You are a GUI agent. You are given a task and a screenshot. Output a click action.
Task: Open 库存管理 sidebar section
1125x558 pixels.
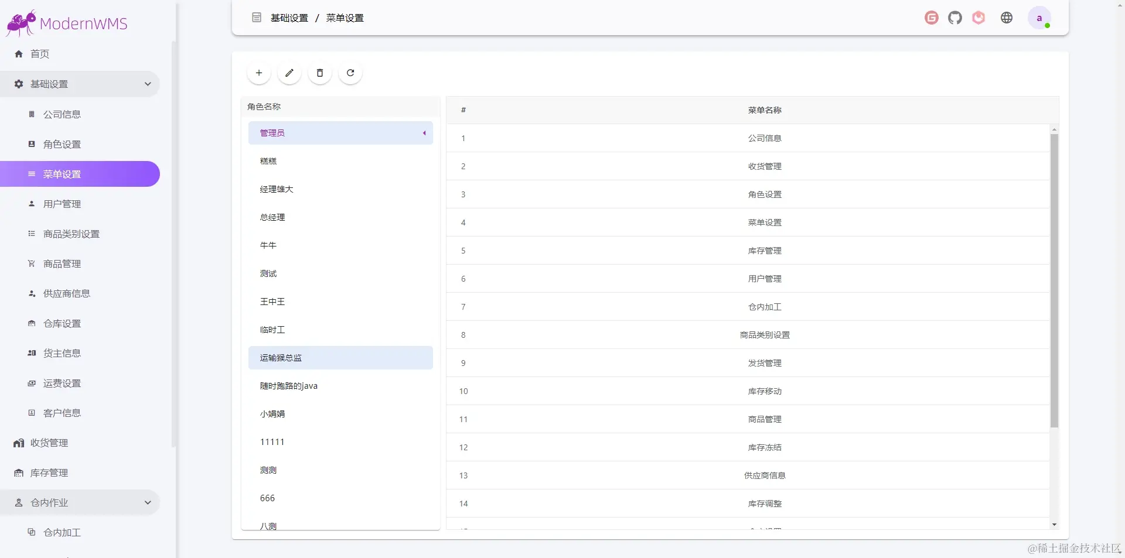click(49, 473)
